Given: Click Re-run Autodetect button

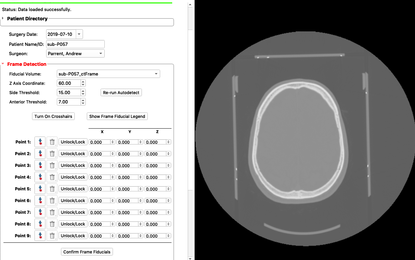Looking at the screenshot, I should click(x=121, y=93).
